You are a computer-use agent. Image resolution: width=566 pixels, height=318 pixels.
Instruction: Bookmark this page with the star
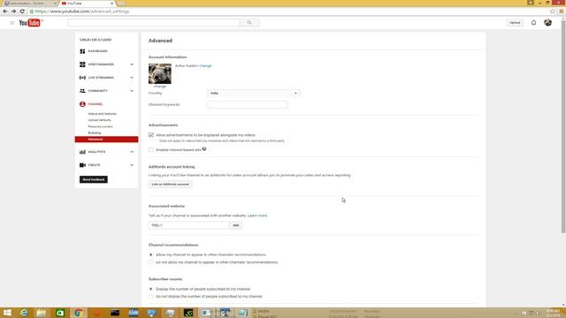tap(552, 11)
